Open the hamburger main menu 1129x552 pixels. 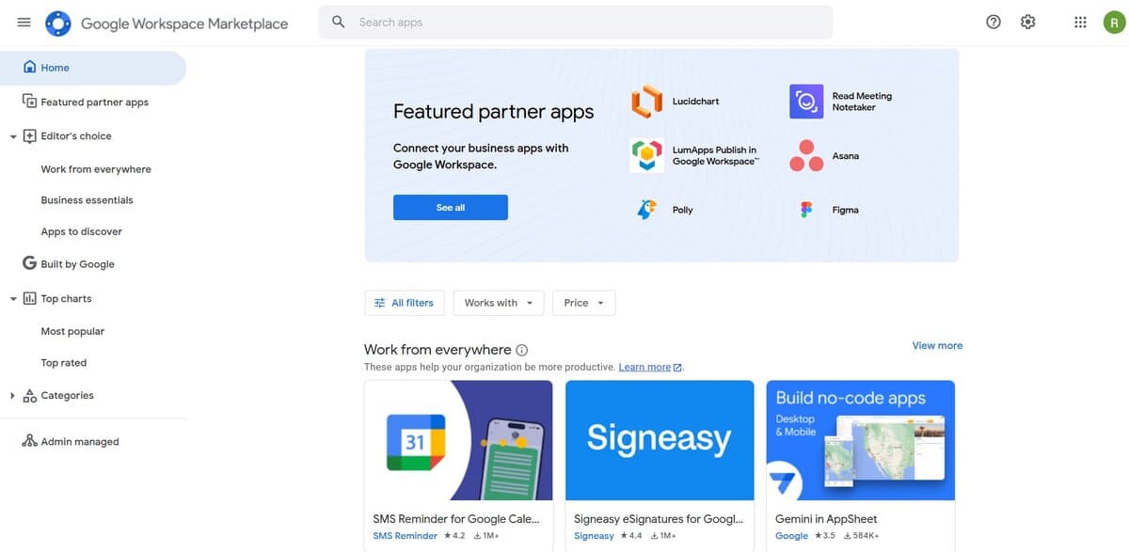click(24, 23)
